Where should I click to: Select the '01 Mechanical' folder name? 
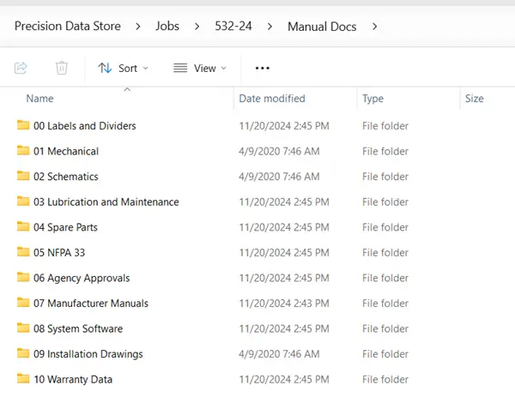tap(66, 151)
